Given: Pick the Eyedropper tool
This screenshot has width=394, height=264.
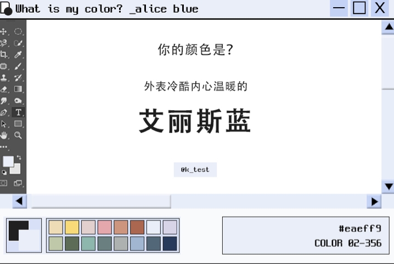Looking at the screenshot, I should point(18,54).
